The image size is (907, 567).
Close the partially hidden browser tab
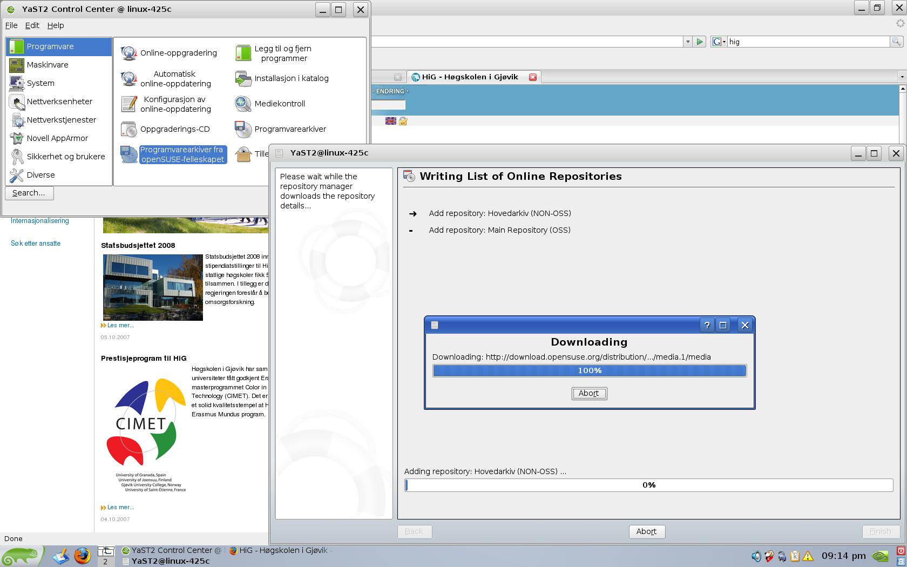[x=398, y=77]
